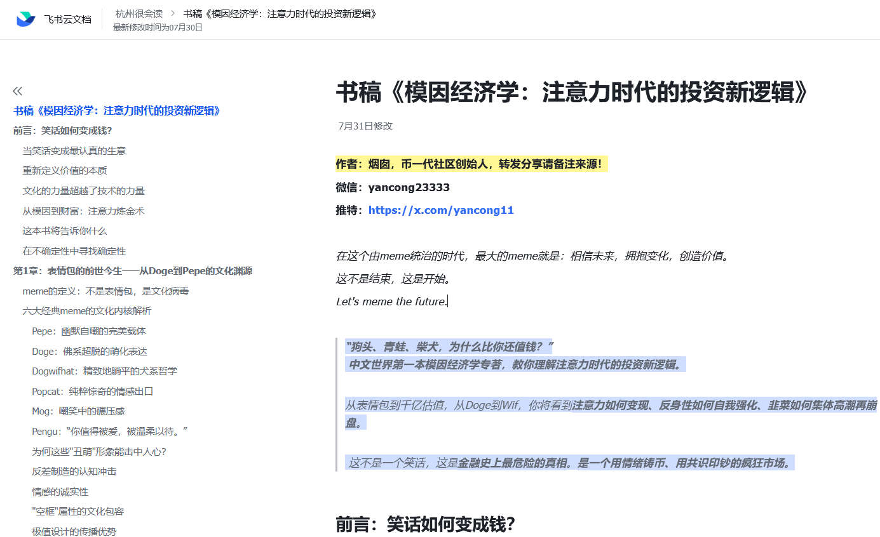
Task: Click the highlighted author line 作者：烟囱
Action: (471, 164)
